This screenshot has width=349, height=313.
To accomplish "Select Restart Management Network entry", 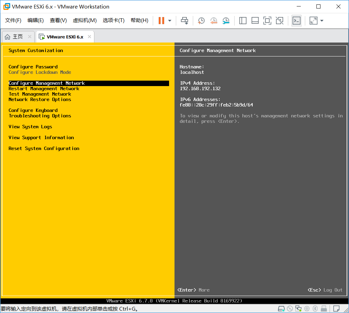I will pyautogui.click(x=44, y=88).
